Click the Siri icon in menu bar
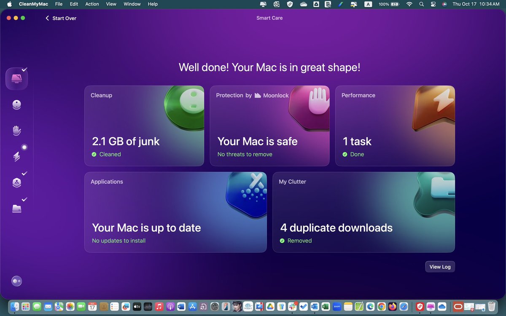Image resolution: width=506 pixels, height=316 pixels. click(x=444, y=4)
